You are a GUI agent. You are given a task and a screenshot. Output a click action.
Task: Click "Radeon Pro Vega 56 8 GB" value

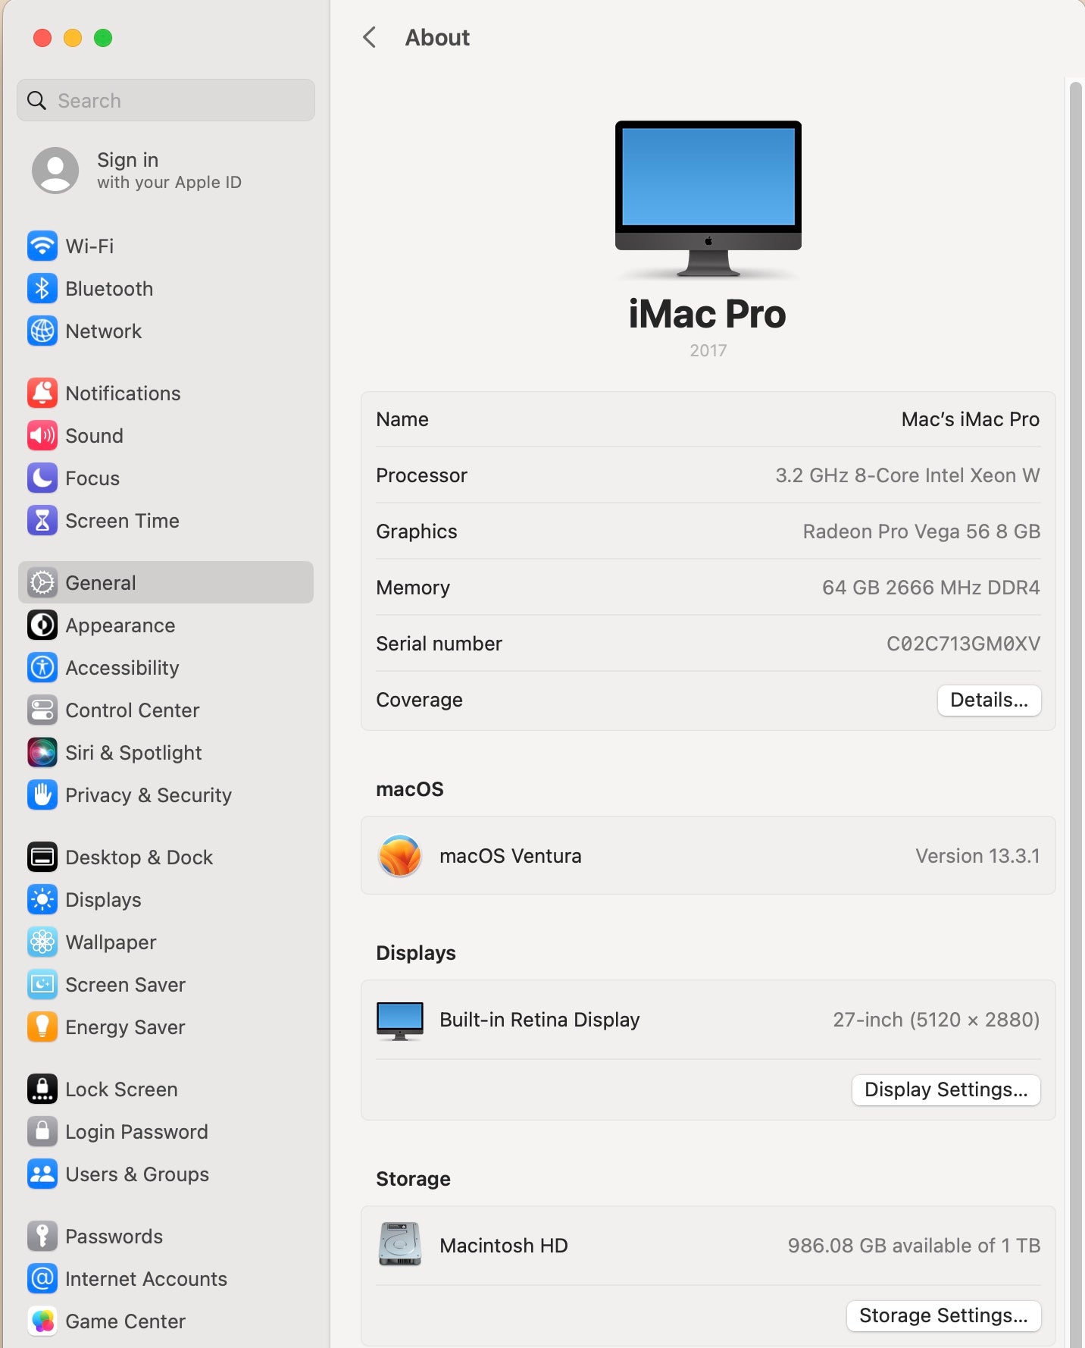[921, 531]
